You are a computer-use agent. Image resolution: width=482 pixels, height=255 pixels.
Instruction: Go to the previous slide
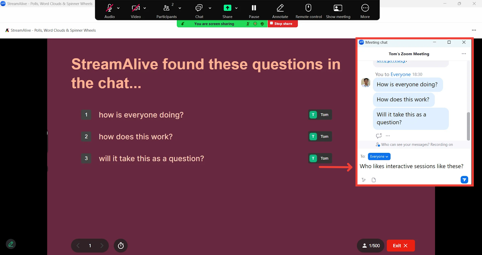[78, 246]
